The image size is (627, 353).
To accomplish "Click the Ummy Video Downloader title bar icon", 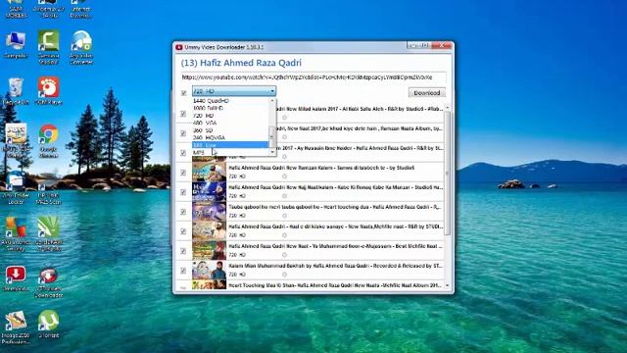I will coord(178,47).
